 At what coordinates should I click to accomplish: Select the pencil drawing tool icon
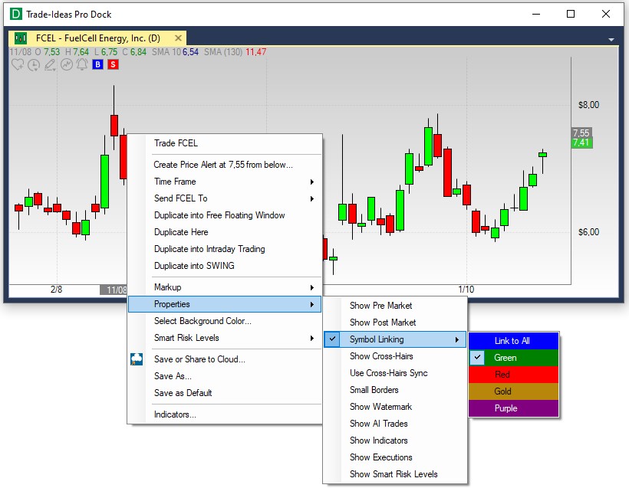click(50, 65)
